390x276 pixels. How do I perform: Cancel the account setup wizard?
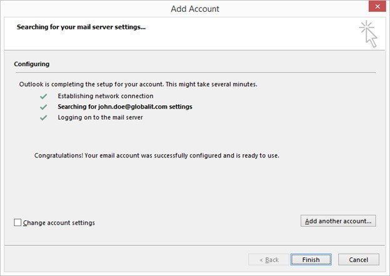[x=358, y=260]
